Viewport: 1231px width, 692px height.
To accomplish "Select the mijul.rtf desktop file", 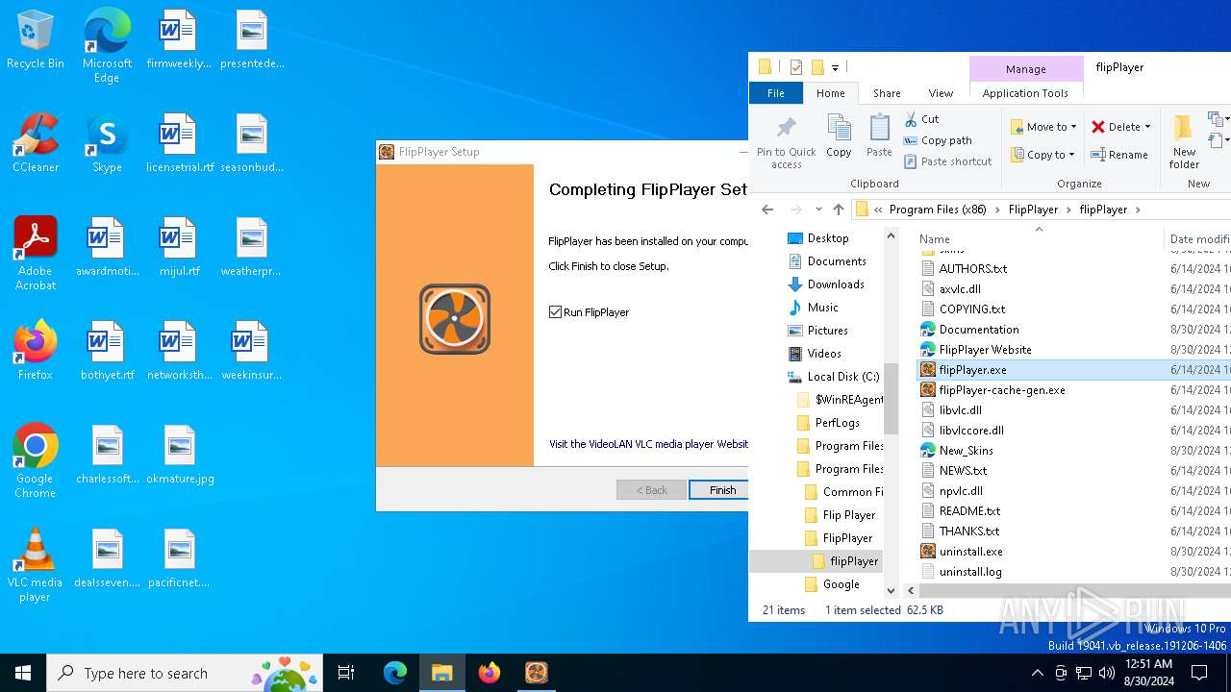I will pos(180,248).
